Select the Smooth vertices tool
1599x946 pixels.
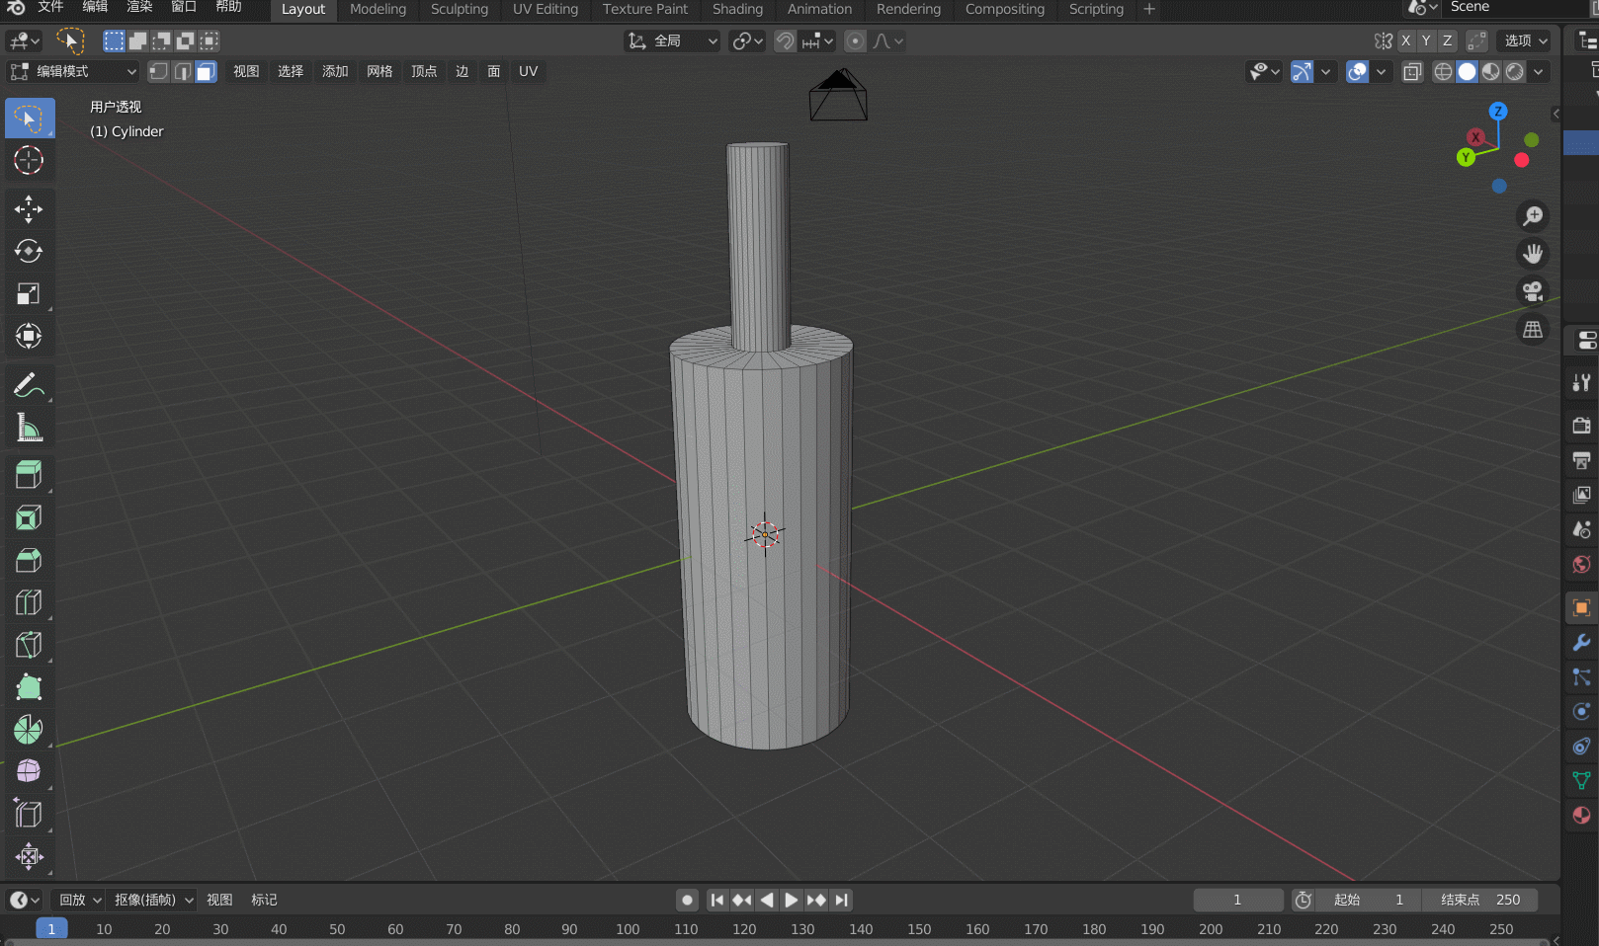pos(29,771)
